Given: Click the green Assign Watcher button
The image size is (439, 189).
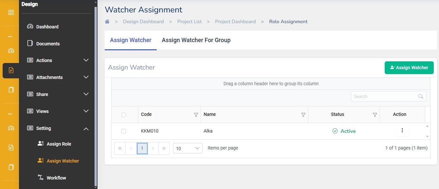Looking at the screenshot, I should pyautogui.click(x=409, y=68).
